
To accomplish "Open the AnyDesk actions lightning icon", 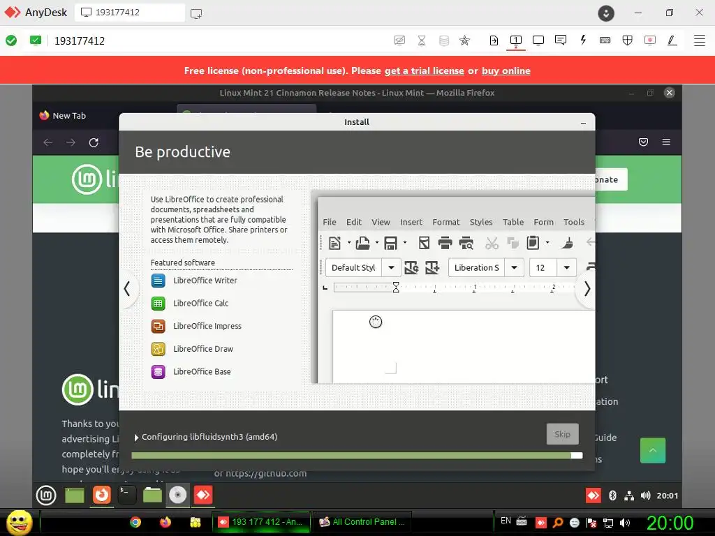I will [583, 40].
